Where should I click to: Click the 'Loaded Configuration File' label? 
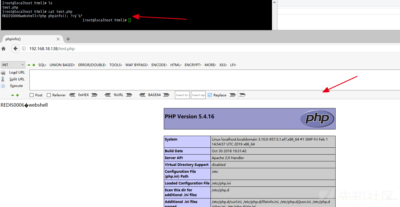pyautogui.click(x=187, y=183)
